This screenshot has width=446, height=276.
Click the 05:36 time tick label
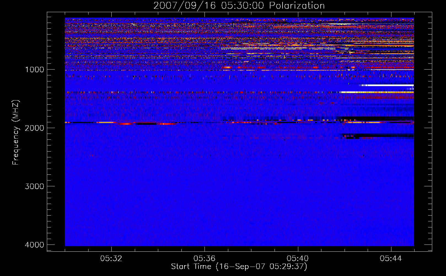204,259
